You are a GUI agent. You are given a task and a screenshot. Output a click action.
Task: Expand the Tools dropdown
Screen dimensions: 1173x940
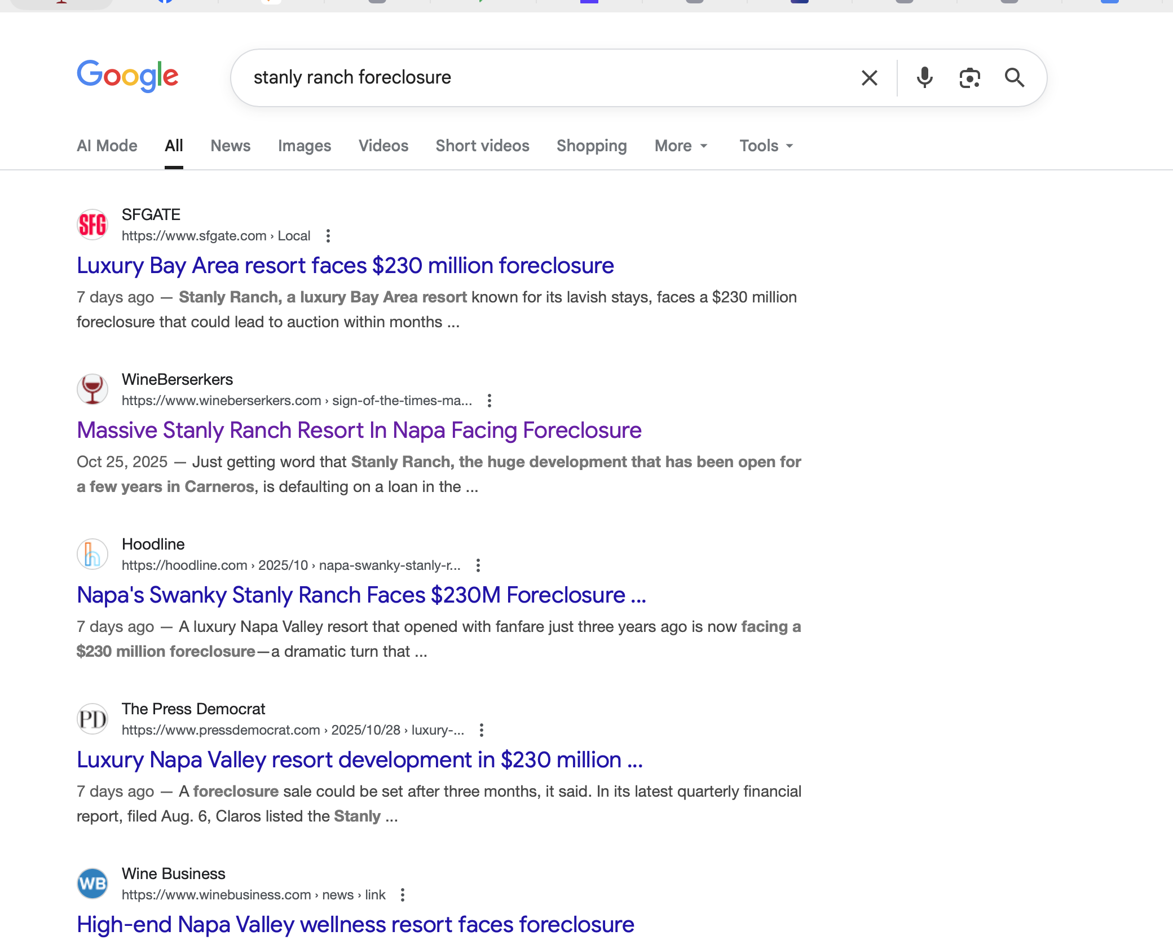pyautogui.click(x=766, y=146)
